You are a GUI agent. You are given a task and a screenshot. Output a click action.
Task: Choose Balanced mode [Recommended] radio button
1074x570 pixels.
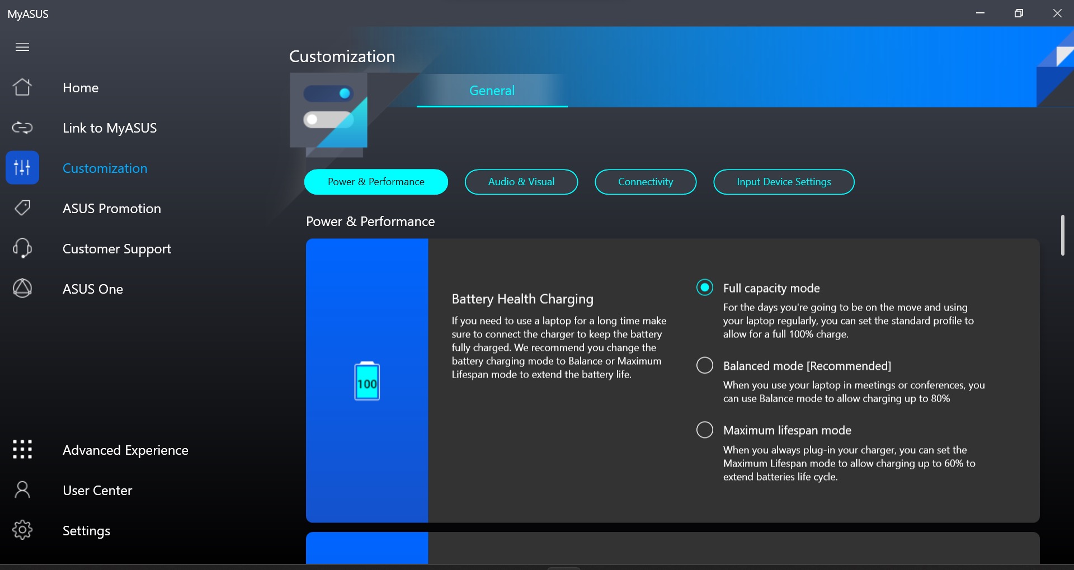pos(705,365)
